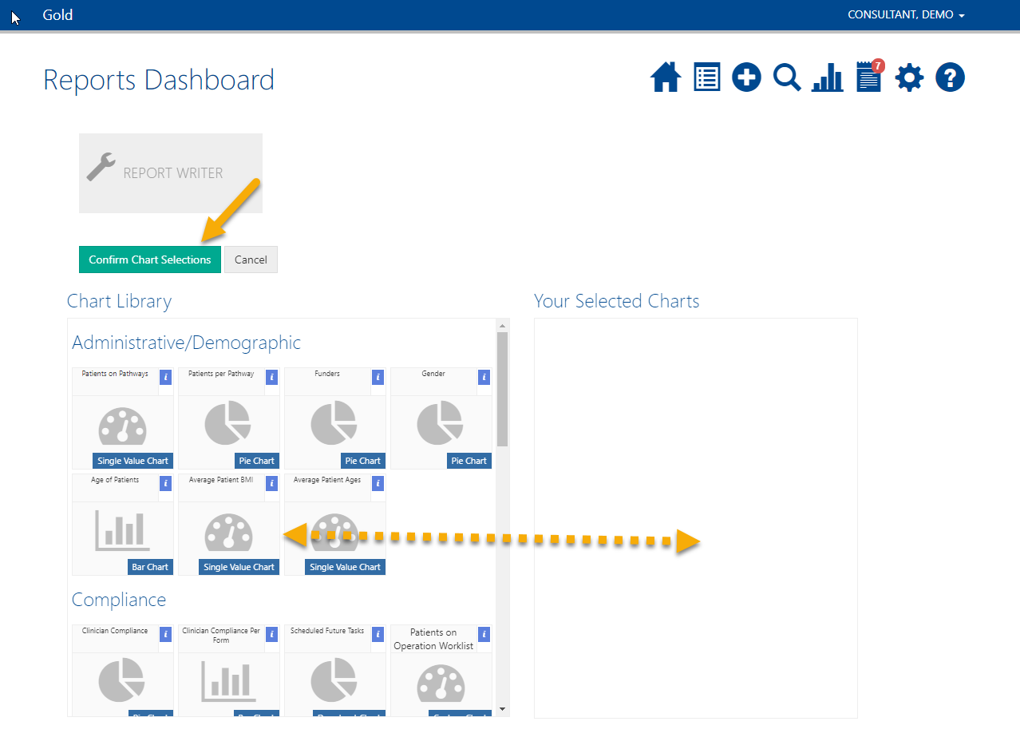Show info for Scheduled Future Tasks chart
Screen dimensions: 1020x753
[378, 634]
